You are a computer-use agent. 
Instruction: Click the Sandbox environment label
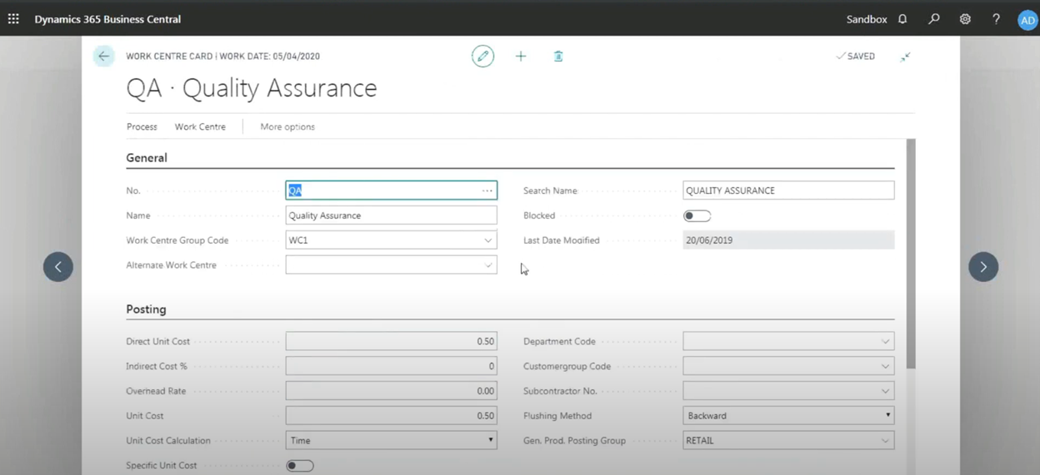pos(867,18)
